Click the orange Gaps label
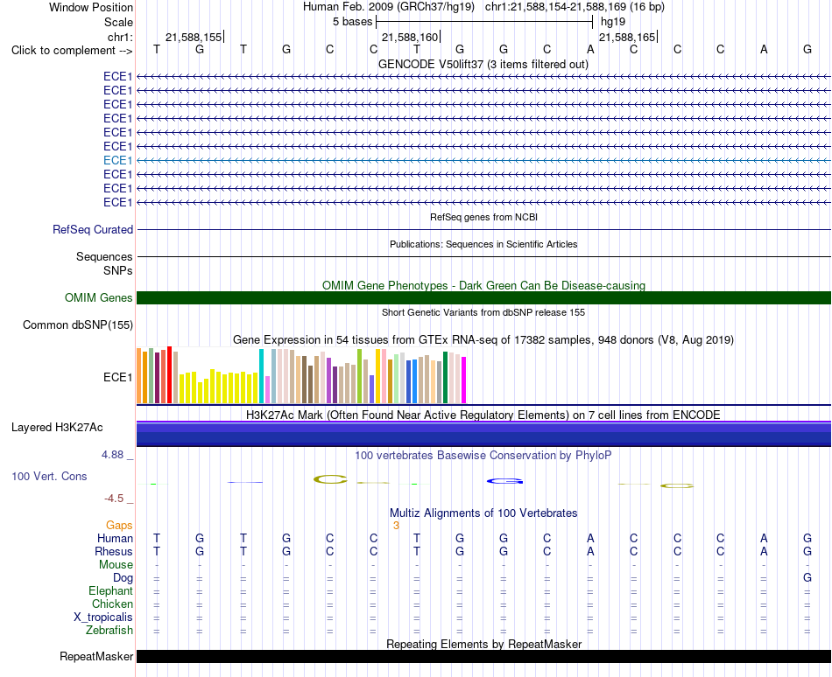The image size is (832, 677). pos(119,526)
